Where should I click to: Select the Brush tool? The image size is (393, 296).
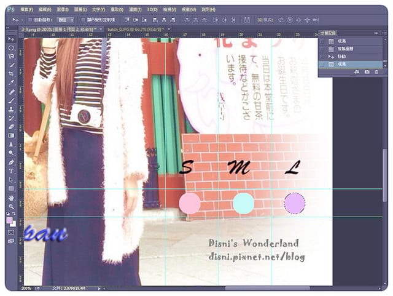[11, 101]
